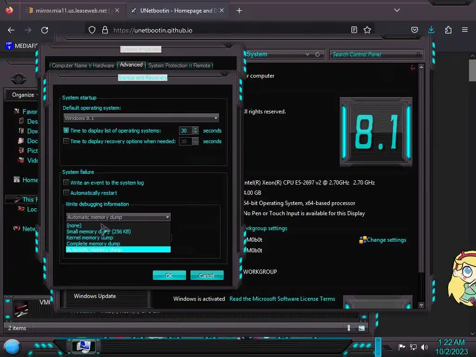The height and width of the screenshot is (357, 476).
Task: Click the Control Panel taskbar button
Action: pyautogui.click(x=84, y=346)
